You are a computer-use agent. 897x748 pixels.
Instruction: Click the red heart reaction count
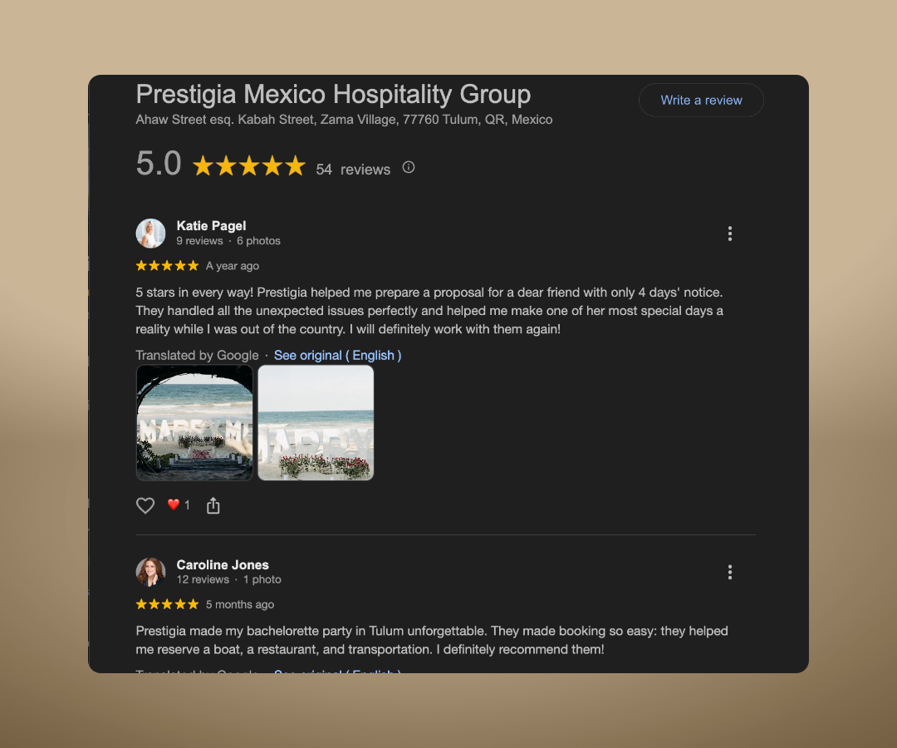click(x=179, y=504)
